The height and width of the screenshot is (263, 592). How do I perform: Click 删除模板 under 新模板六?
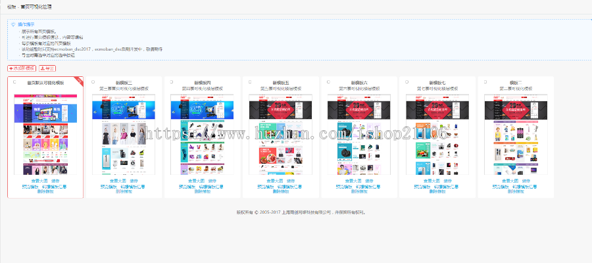pos(359,191)
